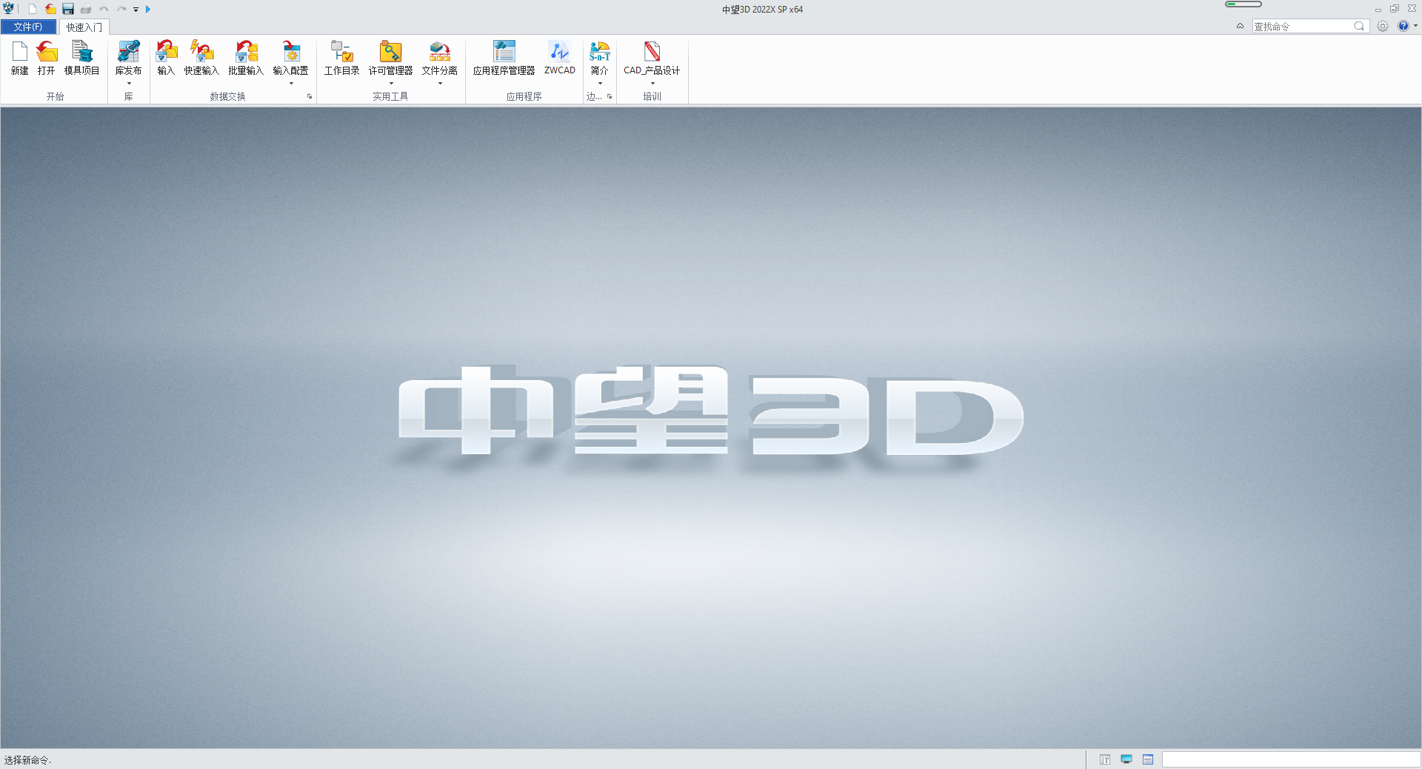Expand the 许可管理器 dropdown arrow

pyautogui.click(x=391, y=84)
